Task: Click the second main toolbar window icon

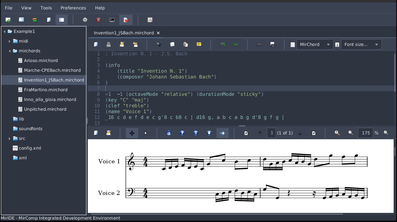Action: [21, 20]
